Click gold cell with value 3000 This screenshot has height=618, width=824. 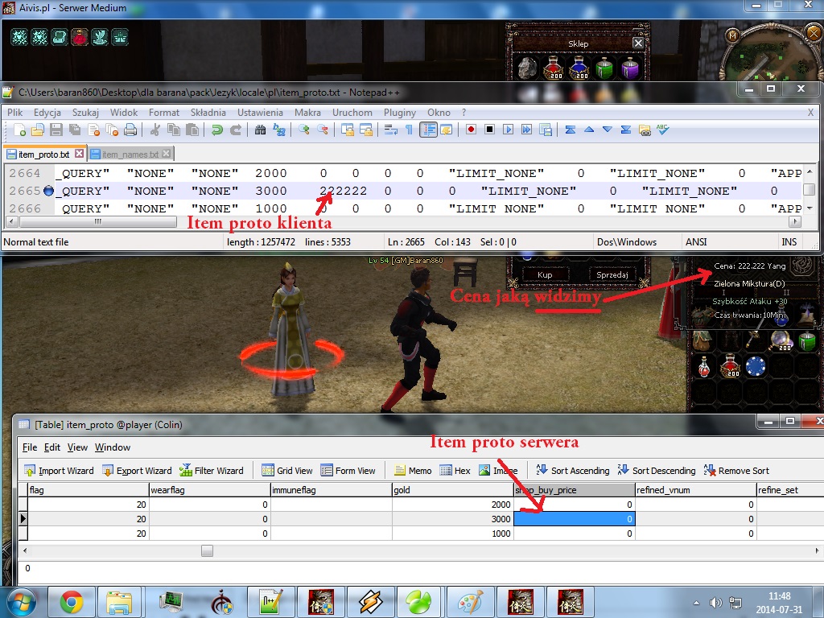click(x=452, y=519)
